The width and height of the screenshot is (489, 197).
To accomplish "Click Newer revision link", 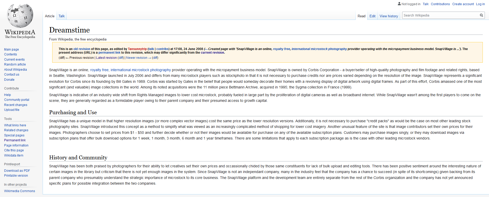I will (x=139, y=58).
